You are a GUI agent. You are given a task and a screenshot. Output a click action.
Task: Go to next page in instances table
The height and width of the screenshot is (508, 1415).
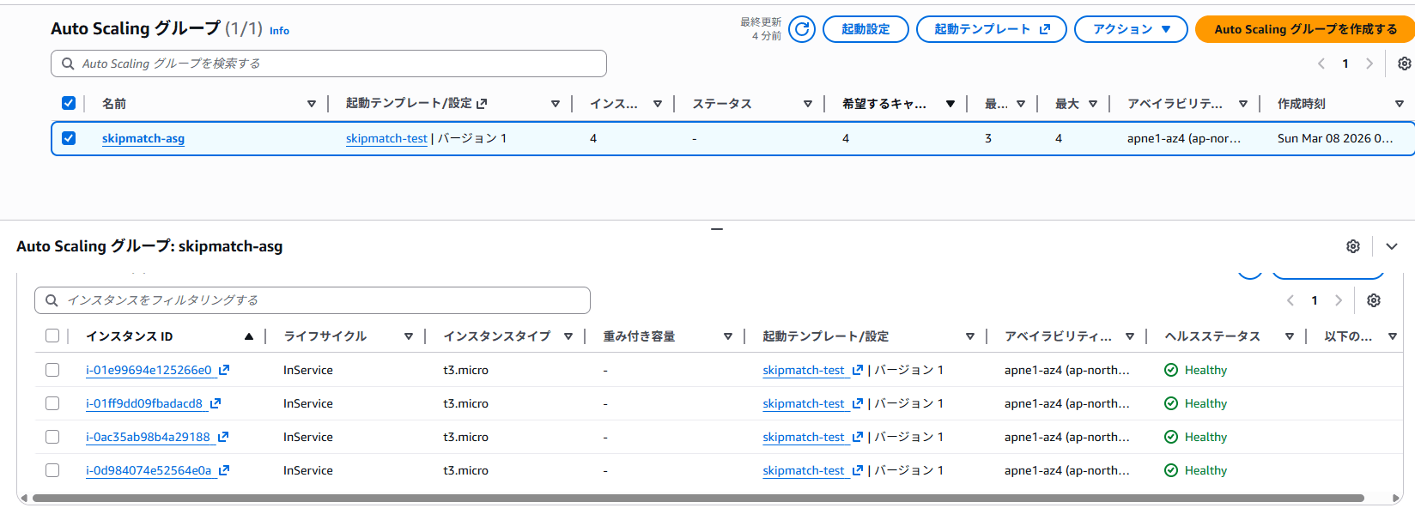coord(1338,300)
